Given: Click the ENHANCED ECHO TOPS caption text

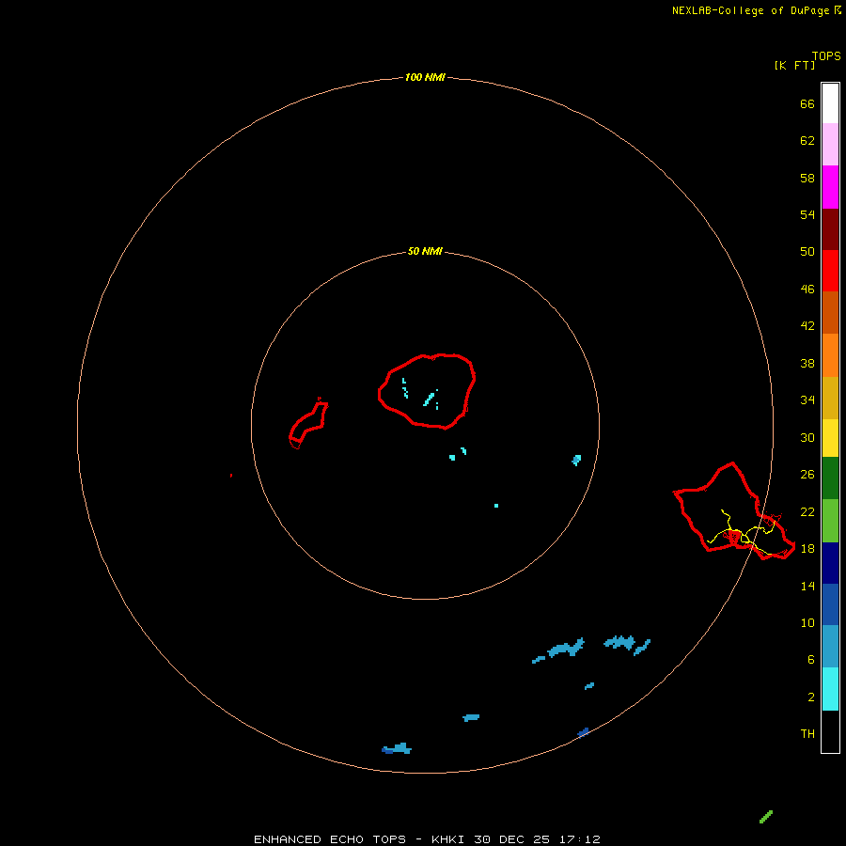Looking at the screenshot, I should [x=330, y=839].
